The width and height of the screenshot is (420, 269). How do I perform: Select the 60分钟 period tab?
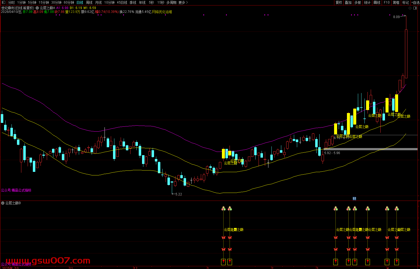click(x=69, y=2)
